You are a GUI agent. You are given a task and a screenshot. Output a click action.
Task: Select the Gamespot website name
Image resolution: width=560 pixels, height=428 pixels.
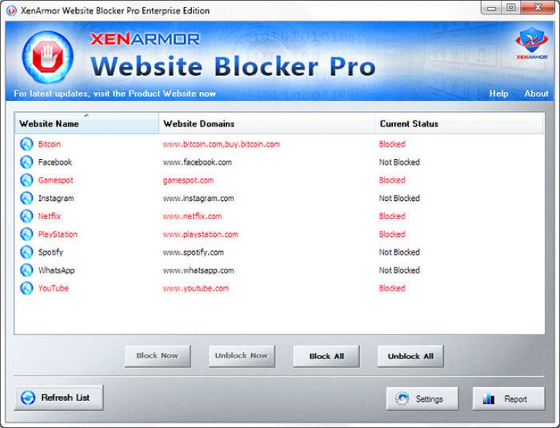[x=55, y=180]
